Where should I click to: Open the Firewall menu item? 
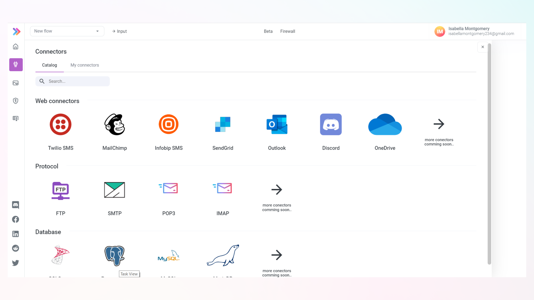pyautogui.click(x=288, y=31)
